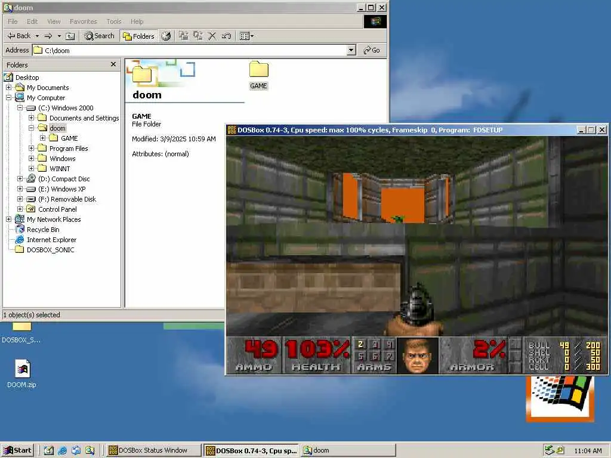Open the Tools menu

pos(114,21)
